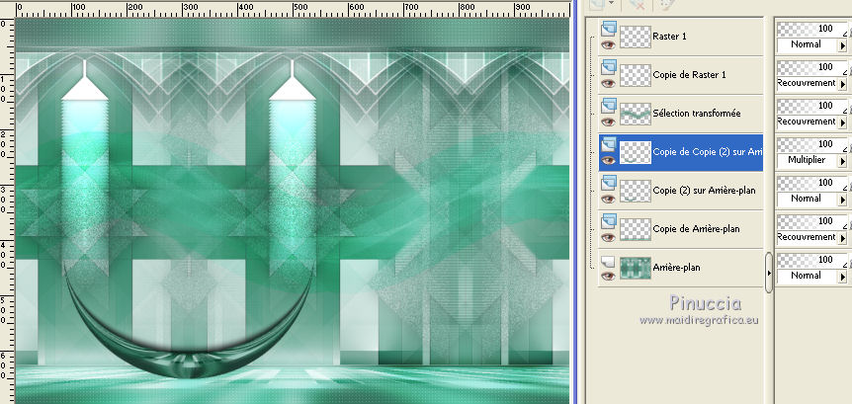The height and width of the screenshot is (404, 852).
Task: Toggle visibility of Copie de Raster 1 layer
Action: [x=609, y=83]
